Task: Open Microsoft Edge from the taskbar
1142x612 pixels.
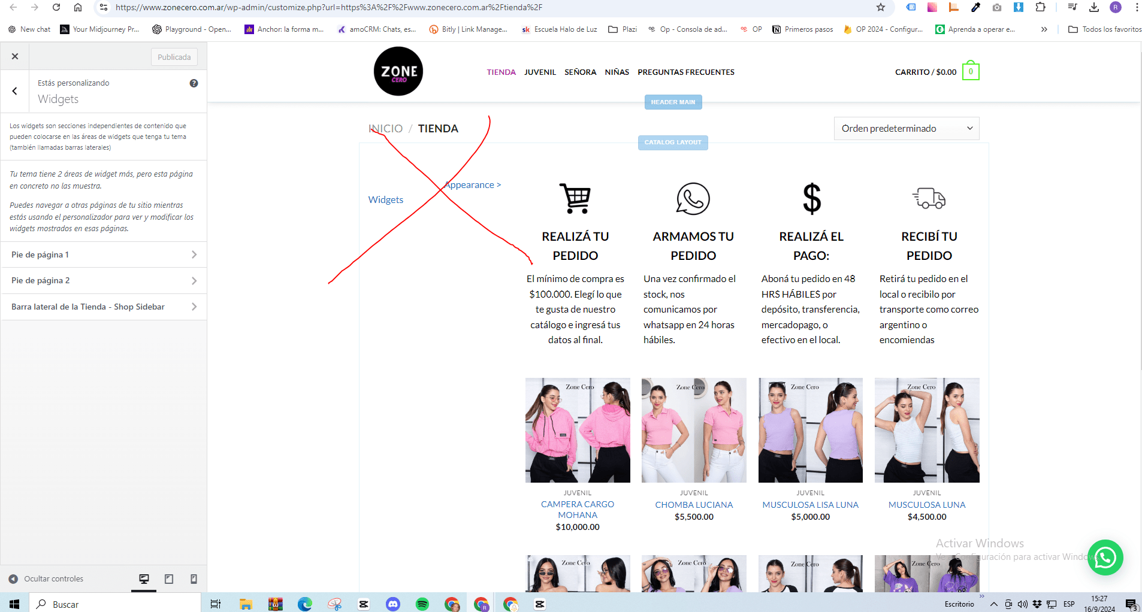Action: pyautogui.click(x=305, y=604)
